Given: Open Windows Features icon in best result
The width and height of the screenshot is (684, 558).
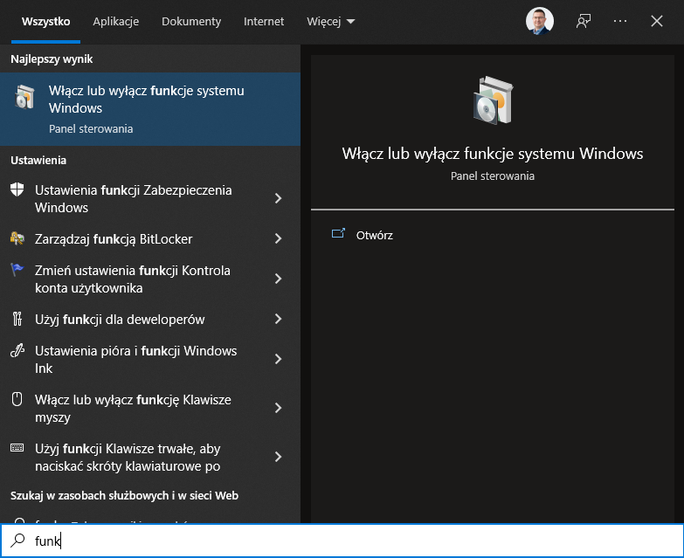Looking at the screenshot, I should point(24,97).
